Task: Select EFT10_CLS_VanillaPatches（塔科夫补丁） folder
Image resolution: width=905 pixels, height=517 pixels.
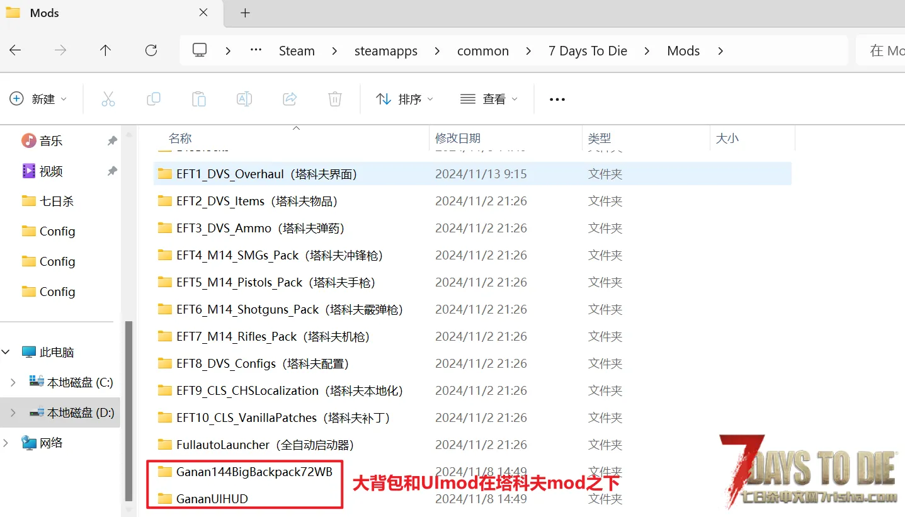Action: [472, 418]
